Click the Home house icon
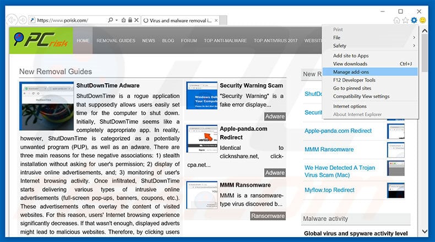435x242 pixels. [x=396, y=20]
